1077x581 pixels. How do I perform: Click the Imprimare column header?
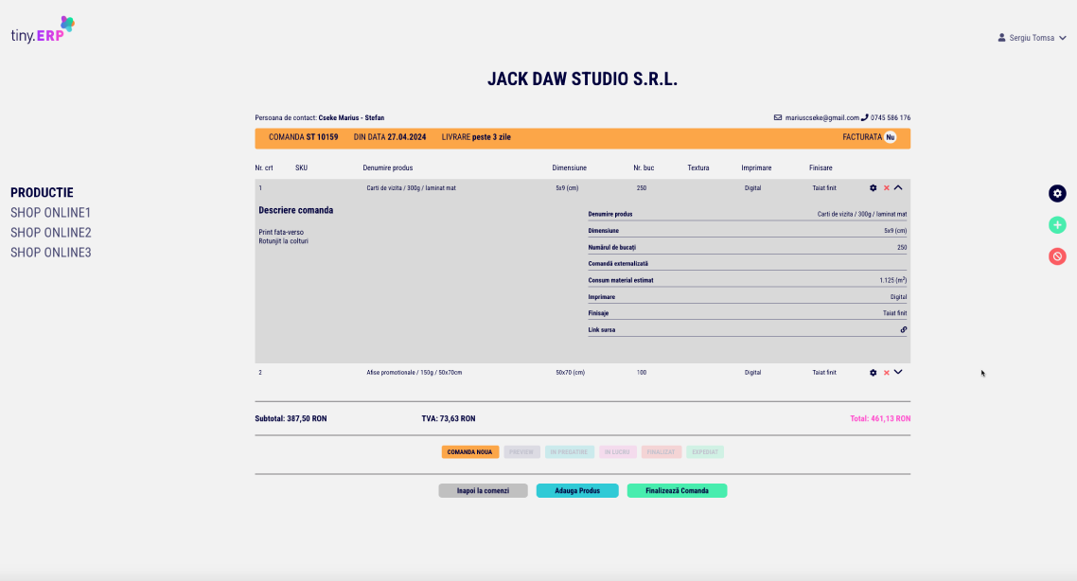[756, 168]
